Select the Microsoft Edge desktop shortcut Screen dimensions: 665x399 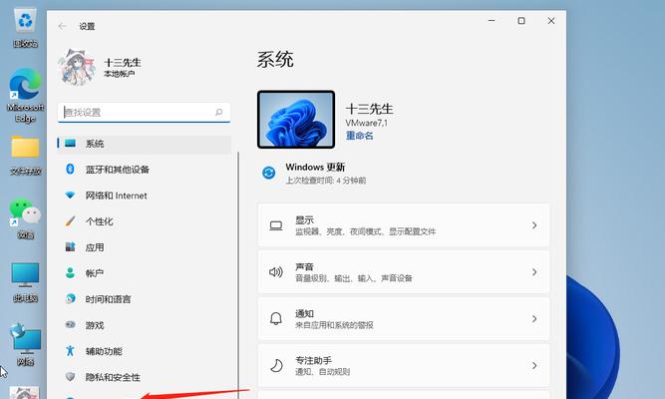pos(26,96)
